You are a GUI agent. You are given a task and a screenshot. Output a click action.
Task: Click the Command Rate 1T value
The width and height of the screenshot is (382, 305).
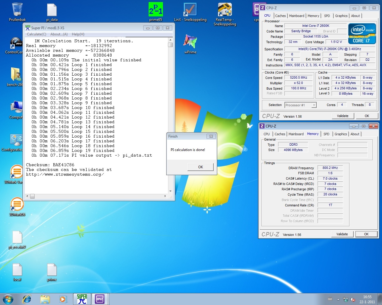pos(330,205)
